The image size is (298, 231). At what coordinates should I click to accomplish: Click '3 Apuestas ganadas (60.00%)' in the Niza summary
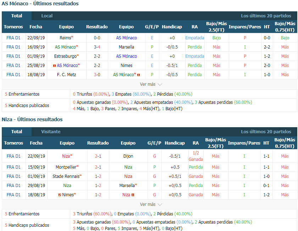click(x=101, y=222)
